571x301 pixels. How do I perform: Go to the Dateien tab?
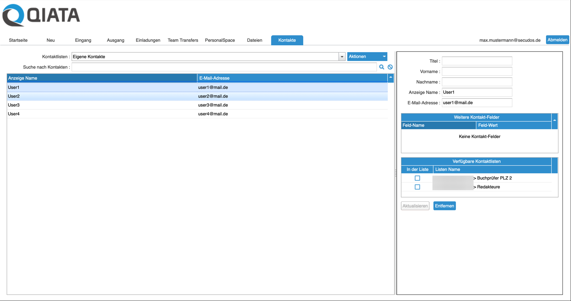[254, 40]
